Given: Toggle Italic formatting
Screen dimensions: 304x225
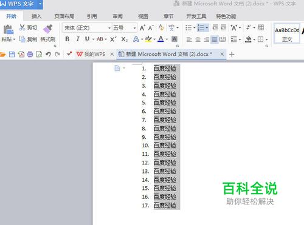Looking at the screenshot, I should pos(77,39).
